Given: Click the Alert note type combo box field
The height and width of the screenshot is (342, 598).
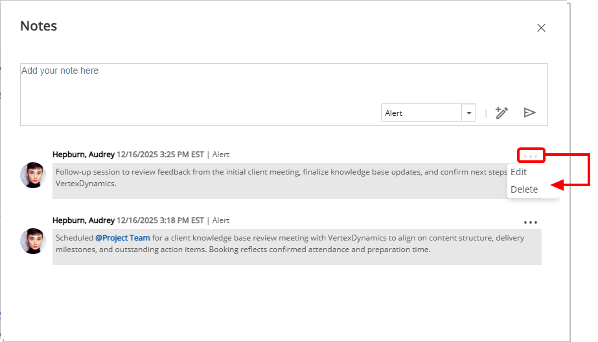Looking at the screenshot, I should (x=421, y=112).
